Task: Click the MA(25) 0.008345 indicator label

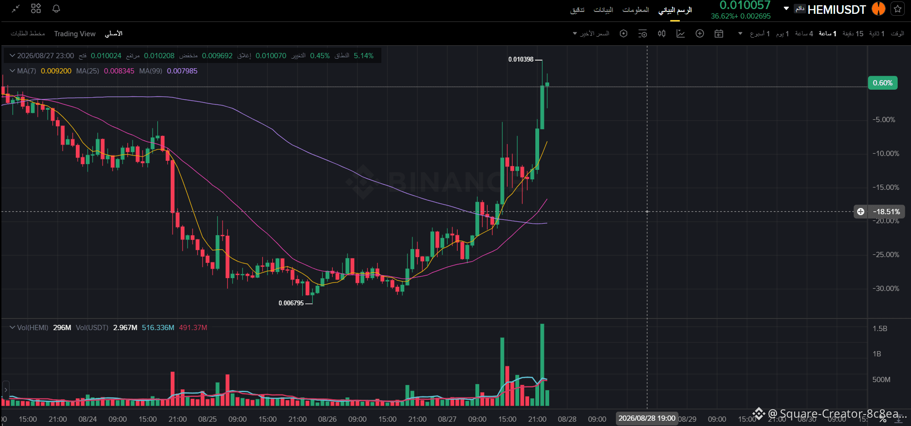Action: point(105,71)
